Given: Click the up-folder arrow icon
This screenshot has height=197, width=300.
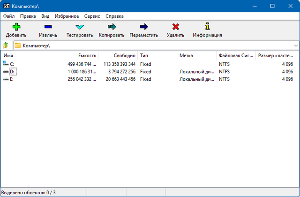Looking at the screenshot, I should (x=6, y=45).
